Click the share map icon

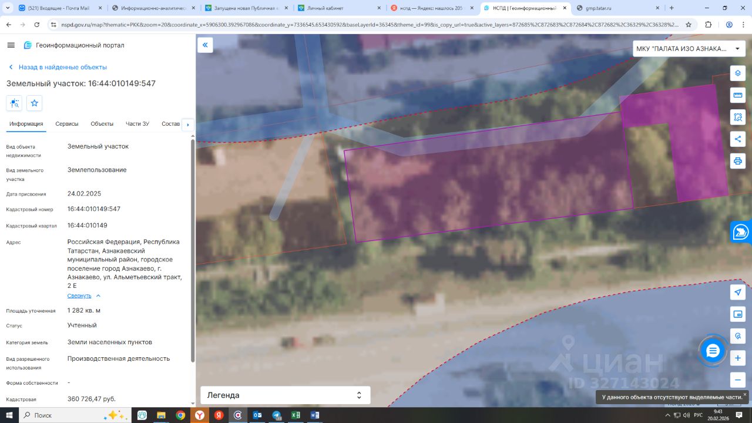click(x=738, y=139)
